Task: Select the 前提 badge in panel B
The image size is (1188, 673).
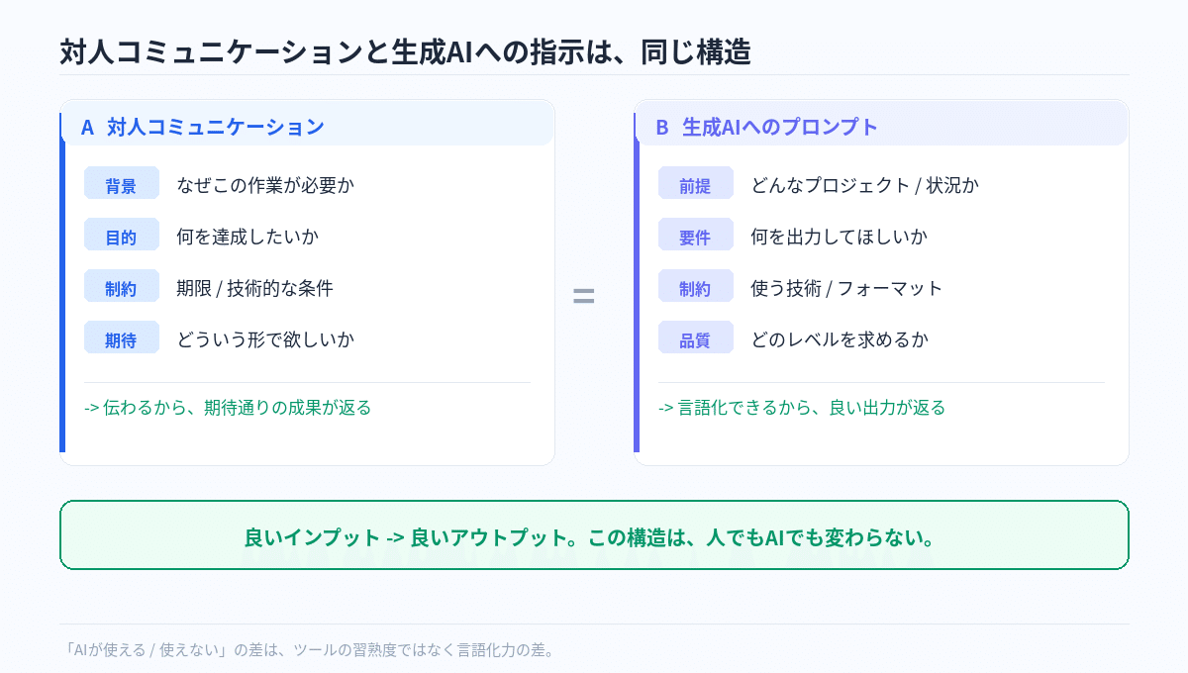Action: (x=695, y=183)
